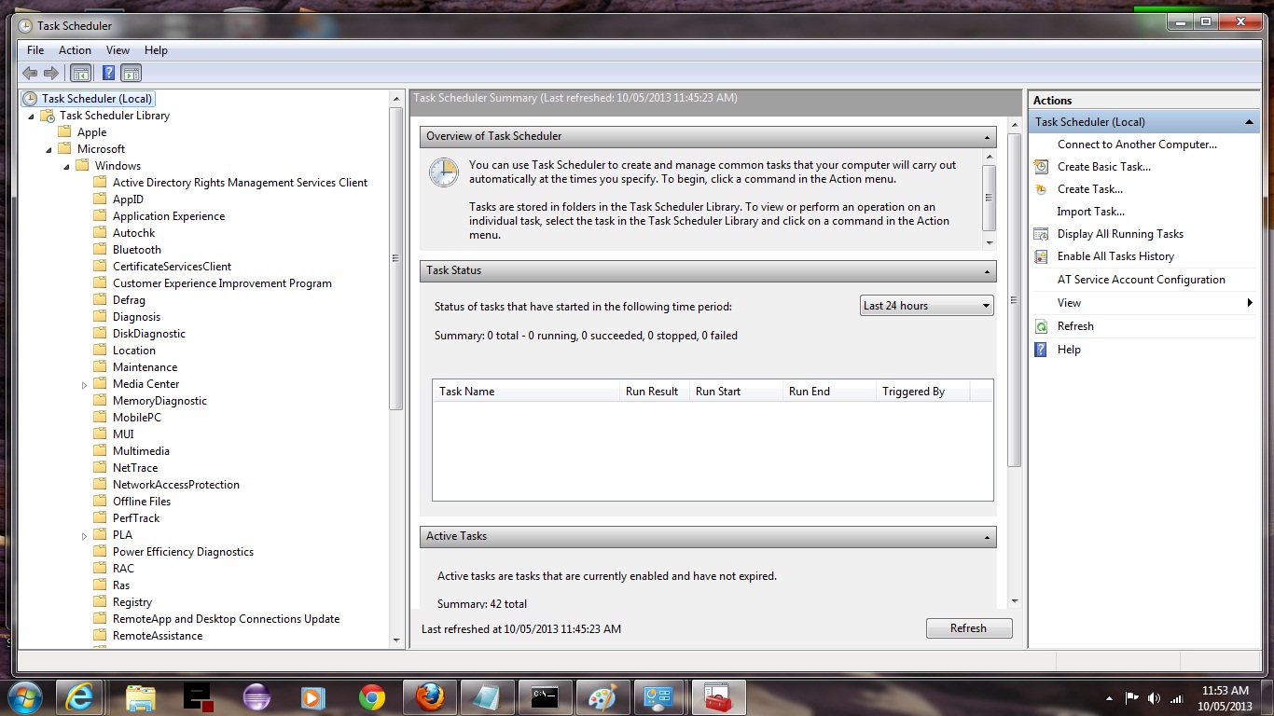
Task: Click the Show/Hide Console Tree toolbar icon
Action: coord(81,73)
